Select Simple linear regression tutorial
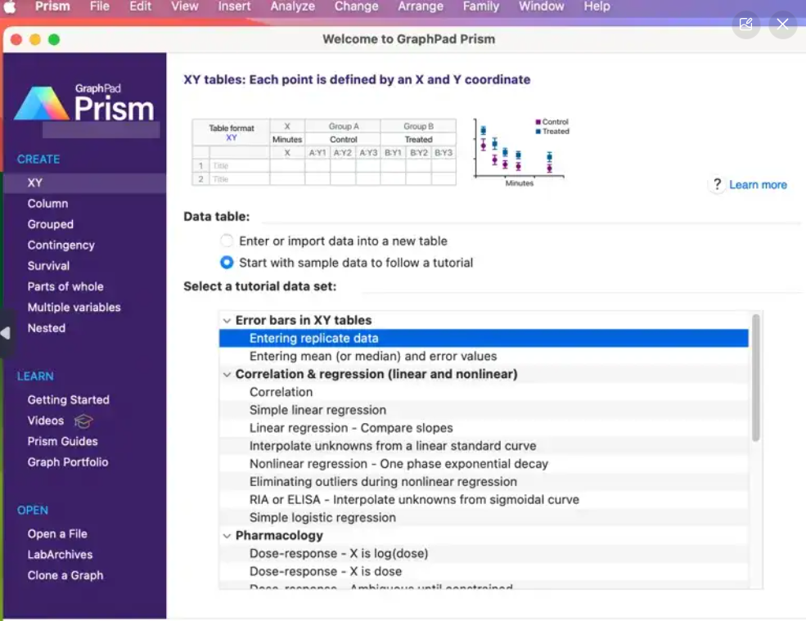Screen dimensions: 806x621 484,410
